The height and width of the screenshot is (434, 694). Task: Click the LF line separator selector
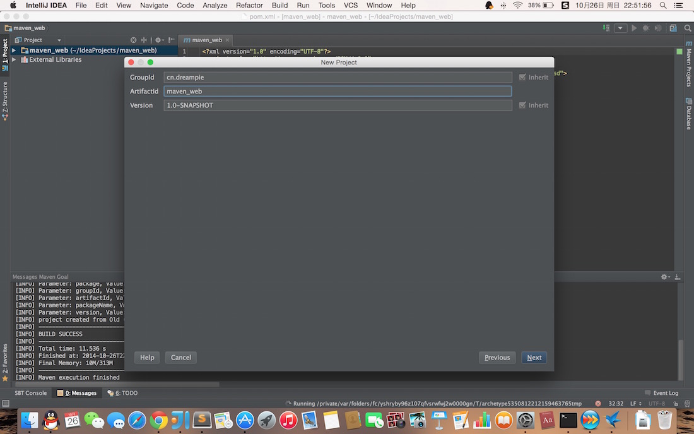tap(636, 404)
